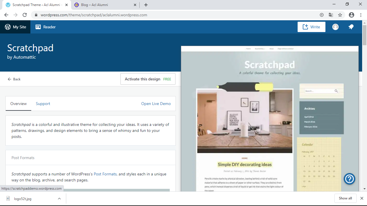
Task: Click Activate this design button
Action: [x=148, y=79]
